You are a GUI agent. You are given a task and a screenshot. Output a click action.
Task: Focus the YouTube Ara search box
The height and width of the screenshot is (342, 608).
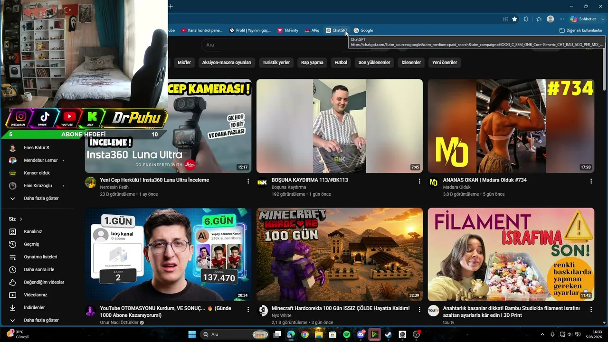click(275, 45)
